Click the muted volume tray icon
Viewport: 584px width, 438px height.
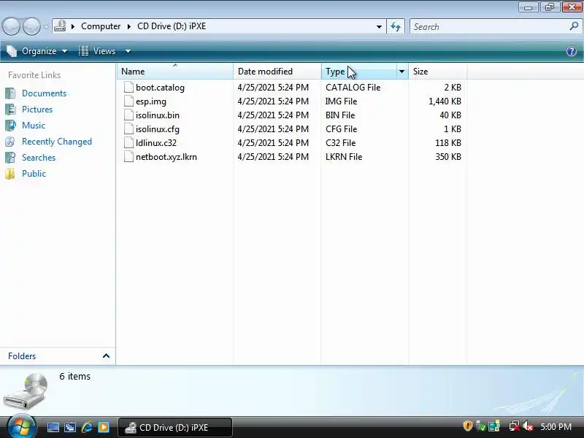pyautogui.click(x=528, y=426)
